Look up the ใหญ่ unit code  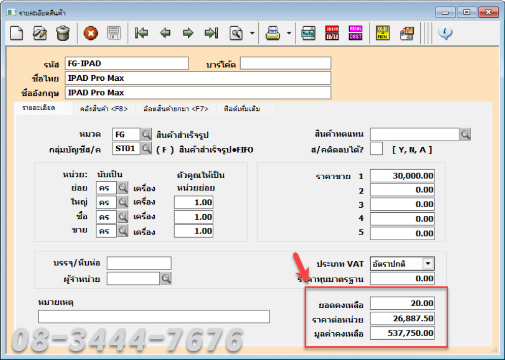[x=123, y=202]
